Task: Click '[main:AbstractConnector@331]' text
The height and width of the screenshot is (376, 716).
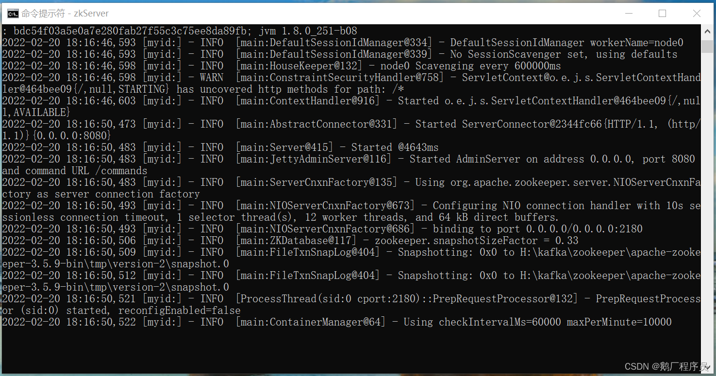Action: point(316,124)
